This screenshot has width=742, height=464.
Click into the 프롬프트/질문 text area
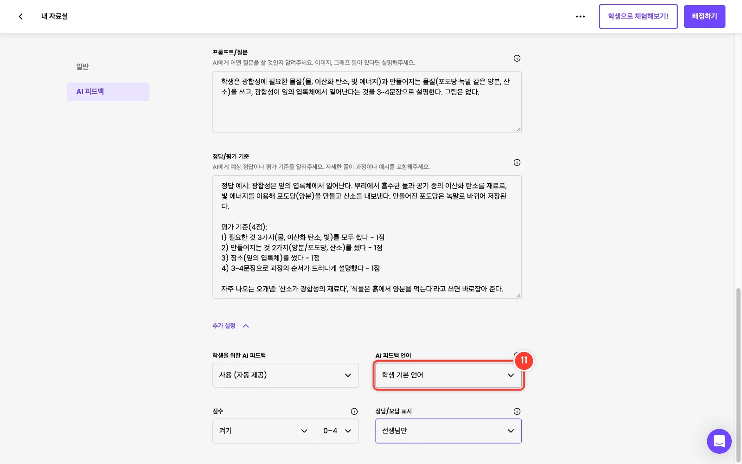point(367,102)
